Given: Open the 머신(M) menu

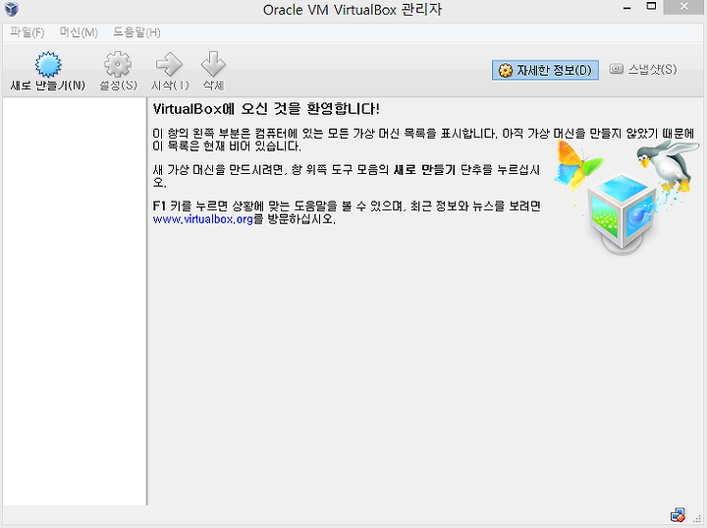Looking at the screenshot, I should [x=79, y=32].
